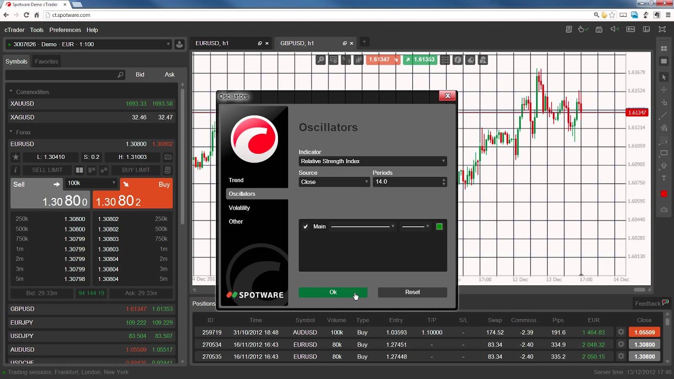Click the BUY LIMIT button
Screen dimensions: 674x379
tap(136, 170)
